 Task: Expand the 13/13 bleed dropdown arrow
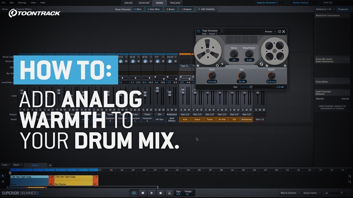click(x=176, y=57)
